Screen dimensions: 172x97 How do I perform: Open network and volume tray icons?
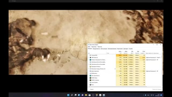coord(152,95)
